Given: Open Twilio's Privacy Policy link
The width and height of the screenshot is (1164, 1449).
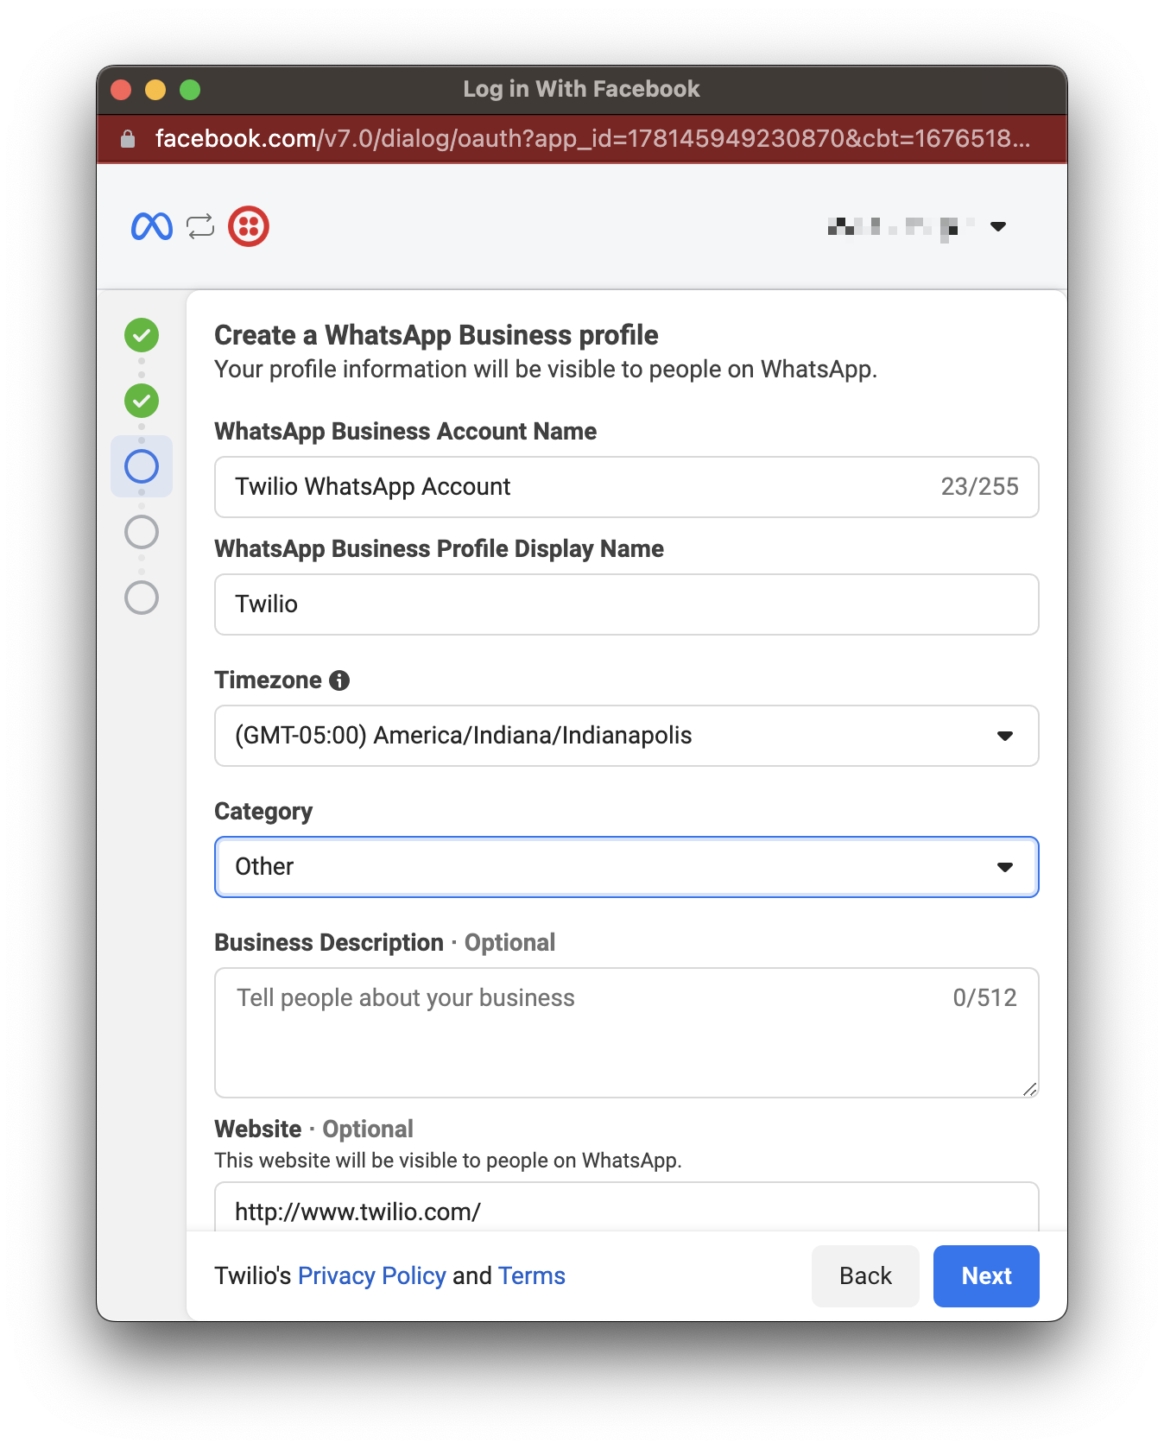Looking at the screenshot, I should pyautogui.click(x=372, y=1275).
